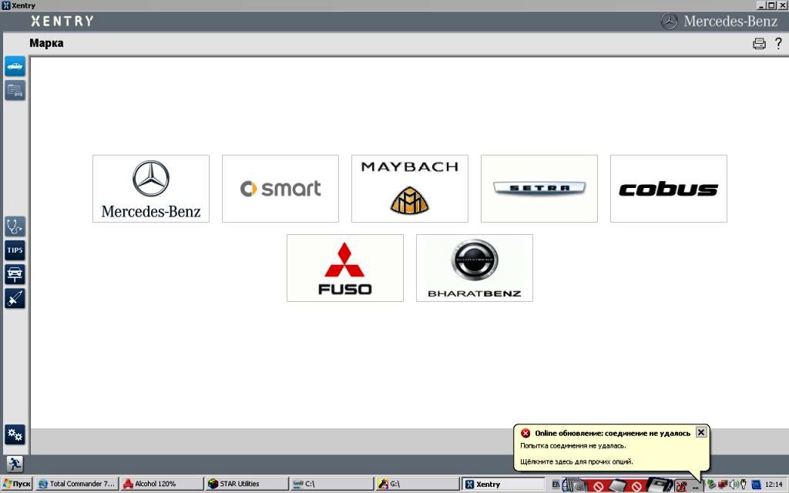Click the running man exit icon

(x=15, y=464)
